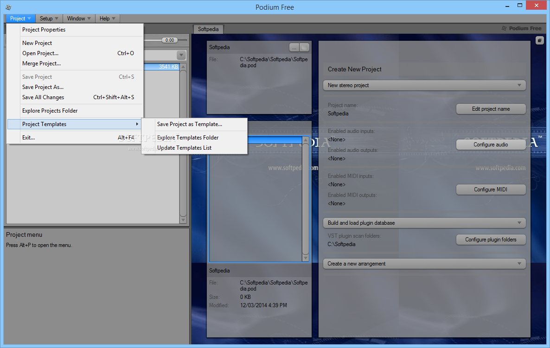The image size is (550, 348).
Task: Select New Project menu entry
Action: tap(75, 43)
